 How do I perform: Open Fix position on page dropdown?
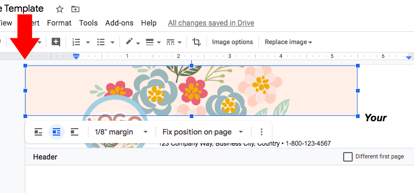point(202,132)
